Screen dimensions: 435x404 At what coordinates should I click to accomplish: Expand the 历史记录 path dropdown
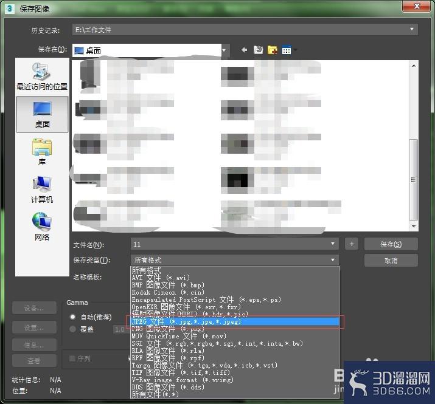point(412,29)
